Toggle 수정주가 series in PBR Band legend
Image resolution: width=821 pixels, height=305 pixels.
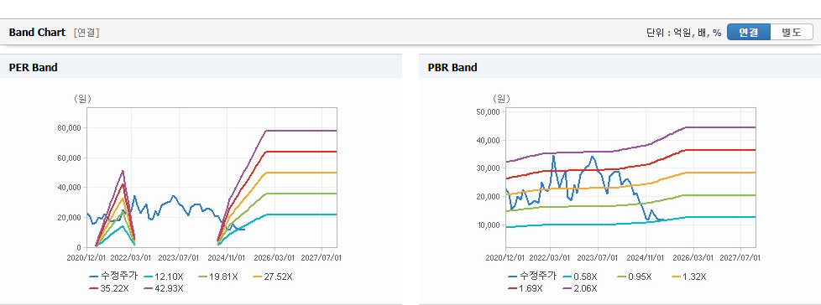(532, 277)
